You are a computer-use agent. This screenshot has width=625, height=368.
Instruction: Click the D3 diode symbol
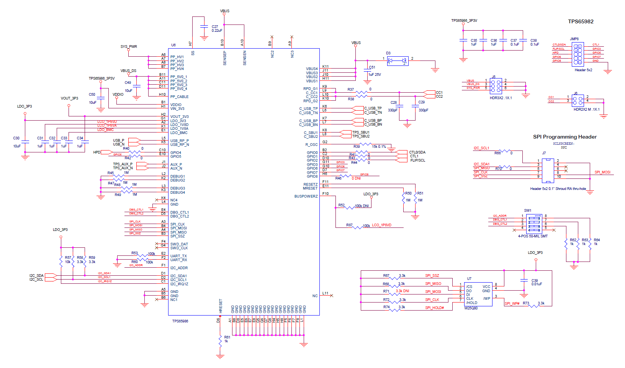point(398,61)
